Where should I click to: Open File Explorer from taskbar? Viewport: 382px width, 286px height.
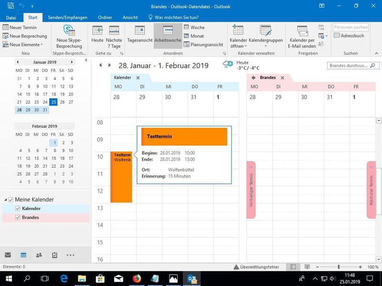point(82,278)
